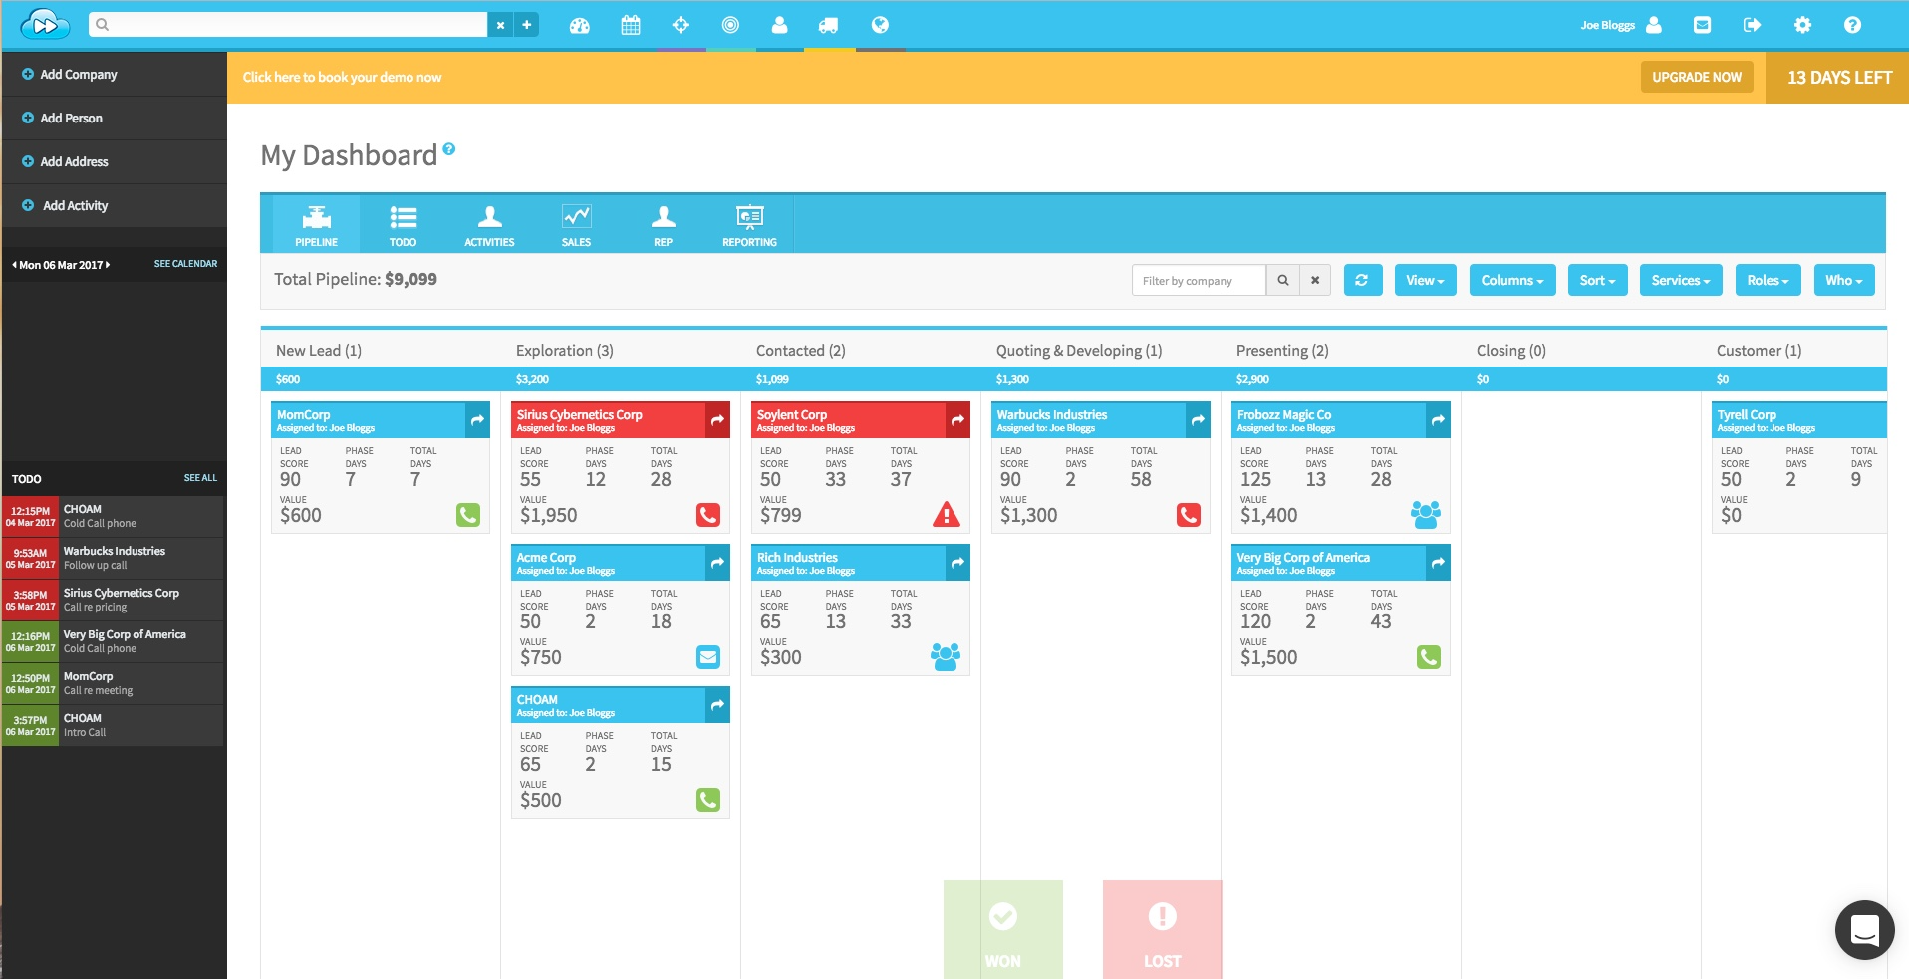Open settings via the gear icon
The width and height of the screenshot is (1909, 979).
pos(1803,24)
